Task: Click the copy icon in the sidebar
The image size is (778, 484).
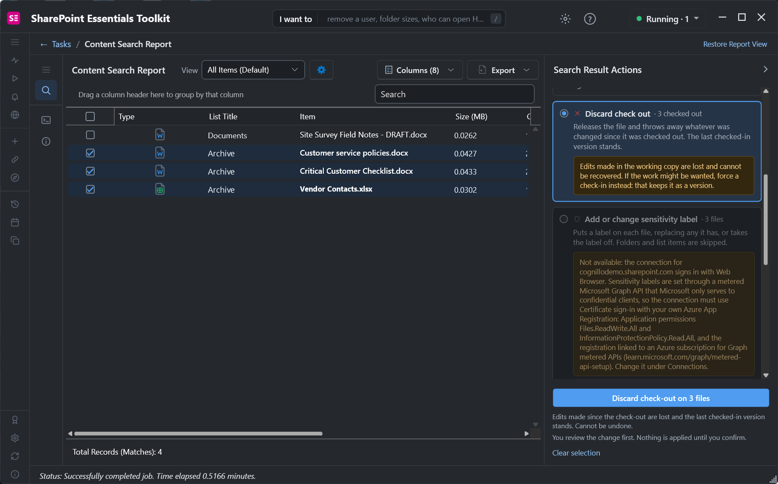Action: point(15,241)
